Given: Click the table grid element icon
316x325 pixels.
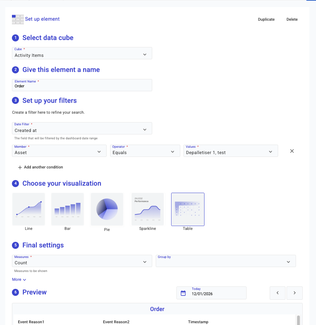Looking at the screenshot, I should coord(18,19).
